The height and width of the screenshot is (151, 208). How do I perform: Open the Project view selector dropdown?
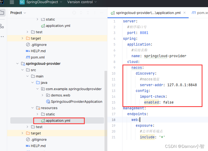click(18, 13)
